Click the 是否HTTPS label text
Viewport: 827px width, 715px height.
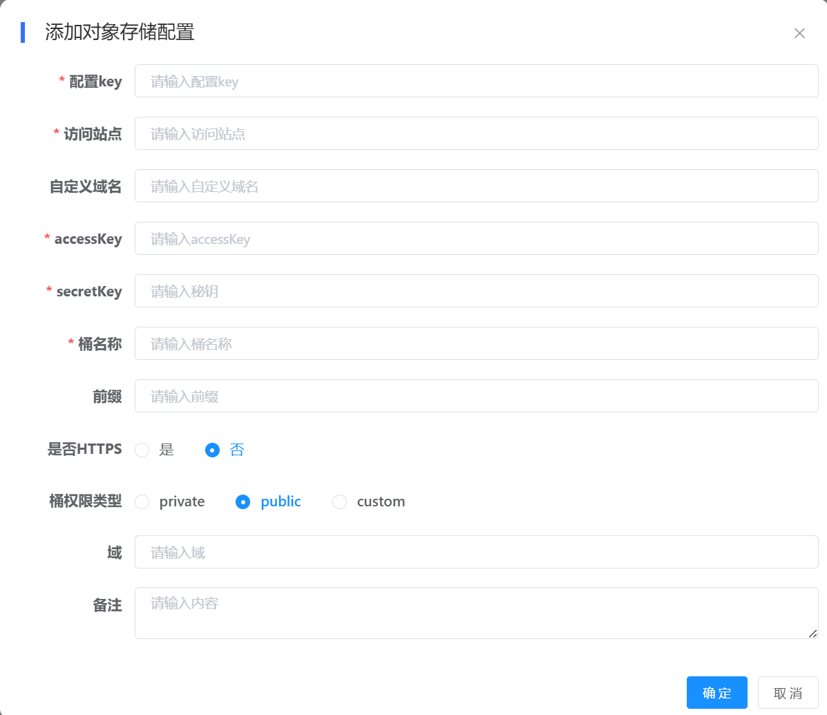pyautogui.click(x=84, y=449)
